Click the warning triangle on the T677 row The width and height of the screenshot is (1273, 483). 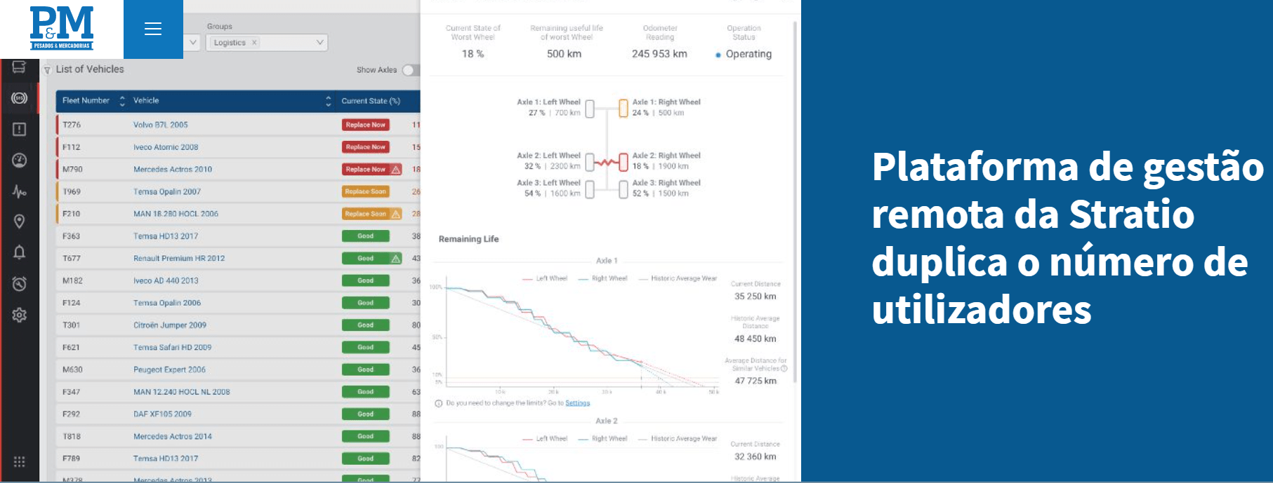[396, 259]
